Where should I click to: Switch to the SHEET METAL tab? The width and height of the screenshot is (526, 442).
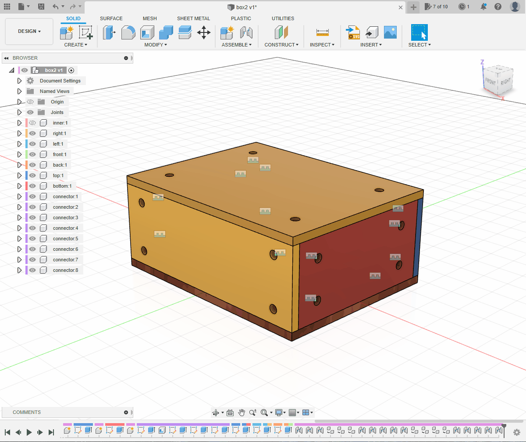coord(193,18)
